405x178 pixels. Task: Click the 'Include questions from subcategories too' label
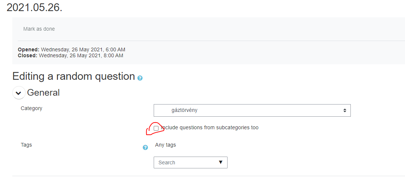click(210, 127)
